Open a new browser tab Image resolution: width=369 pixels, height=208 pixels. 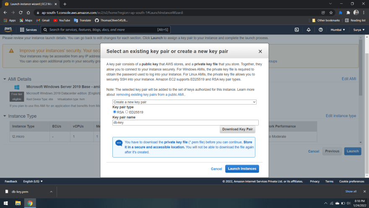[x=65, y=4]
